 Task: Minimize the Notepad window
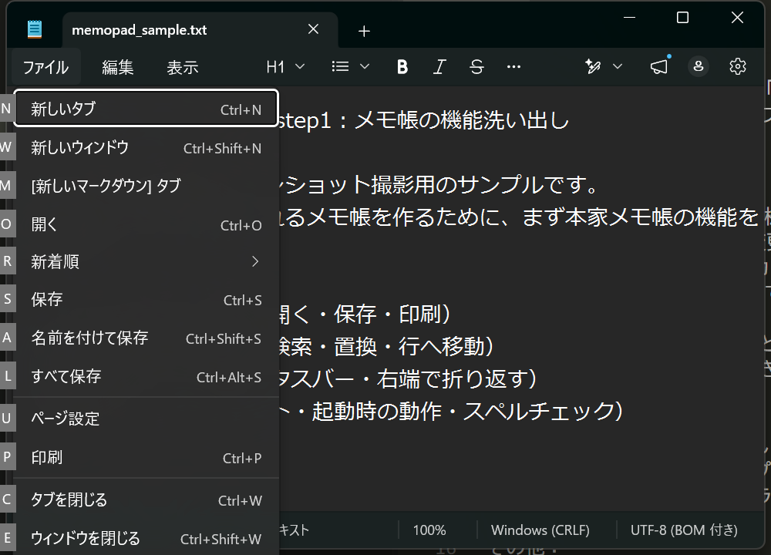(x=629, y=18)
